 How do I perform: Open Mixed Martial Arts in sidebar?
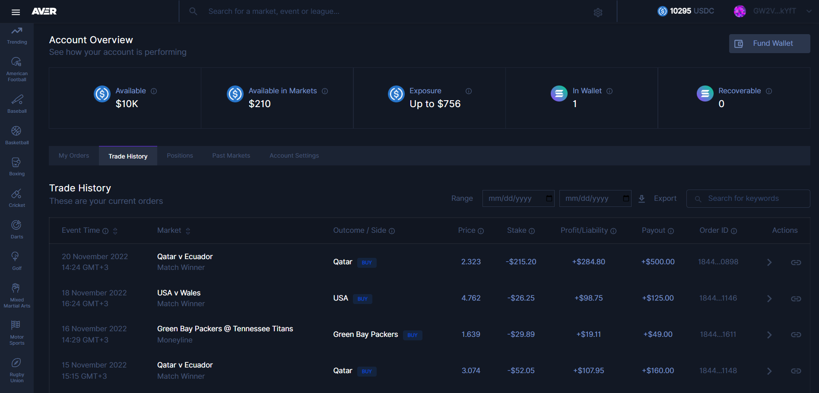pyautogui.click(x=17, y=295)
